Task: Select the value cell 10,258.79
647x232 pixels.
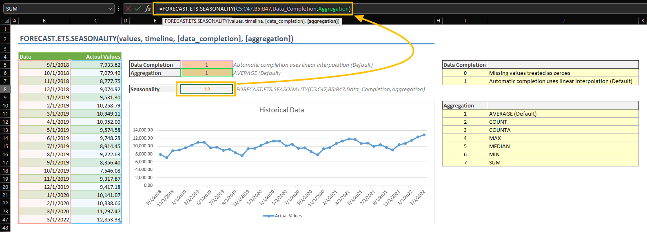Action: point(96,105)
